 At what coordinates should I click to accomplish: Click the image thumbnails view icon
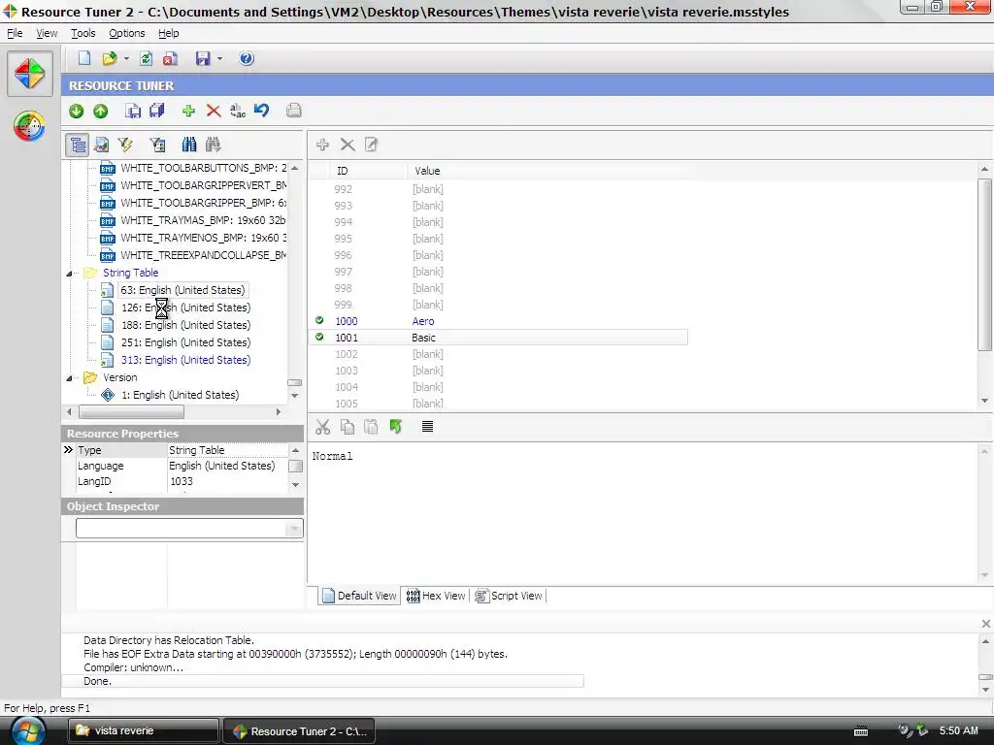point(101,146)
